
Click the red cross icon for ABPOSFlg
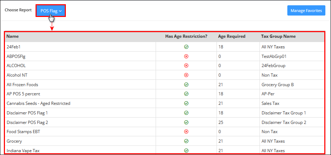186,56
